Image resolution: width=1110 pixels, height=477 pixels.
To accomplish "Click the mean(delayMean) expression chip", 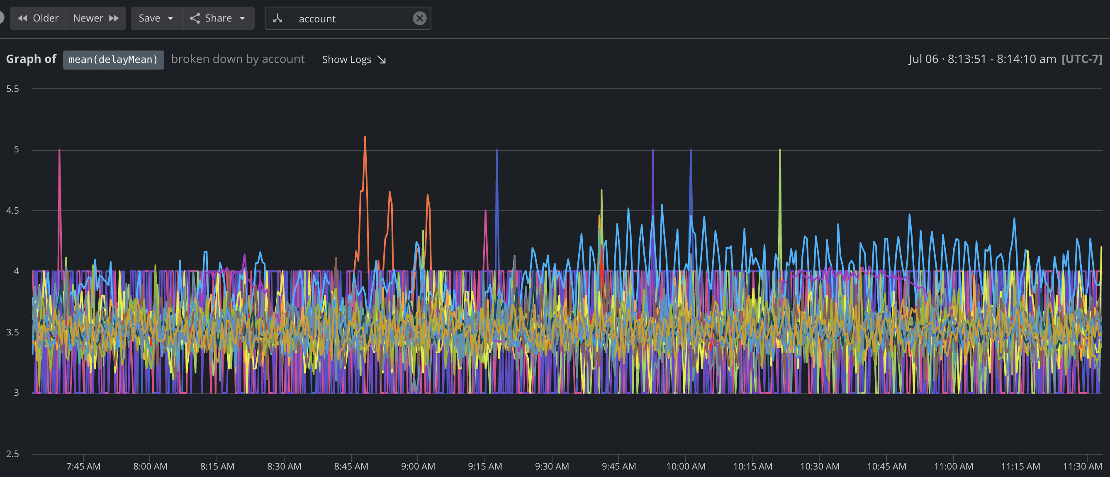I will [113, 59].
